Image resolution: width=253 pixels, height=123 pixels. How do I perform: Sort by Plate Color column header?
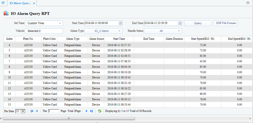(x=50, y=39)
